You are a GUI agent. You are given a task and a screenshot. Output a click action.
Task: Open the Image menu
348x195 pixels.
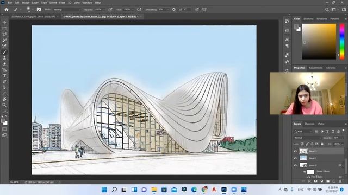26,3
